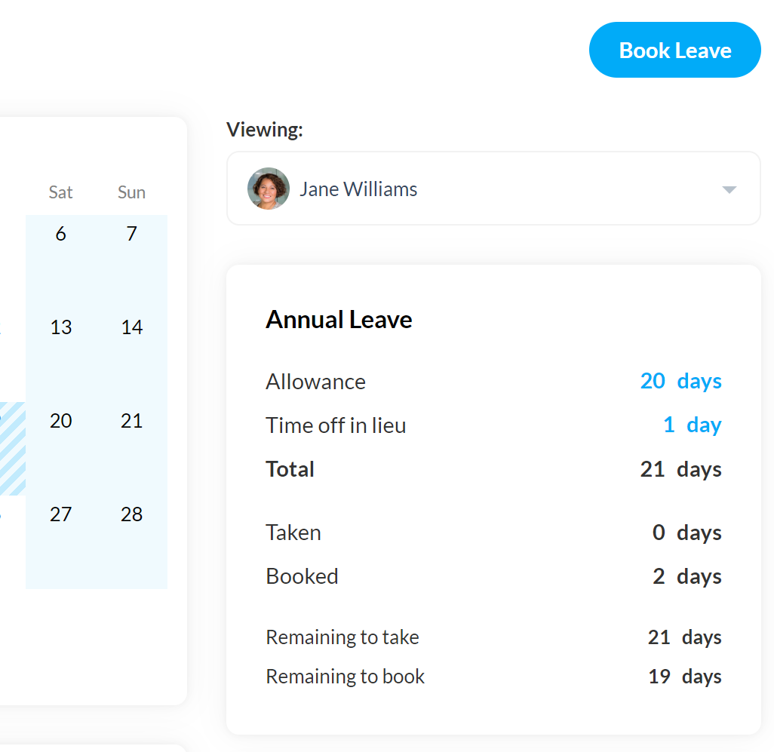Click Jane Williams' profile avatar
Screen dimensions: 774x752
tap(268, 189)
